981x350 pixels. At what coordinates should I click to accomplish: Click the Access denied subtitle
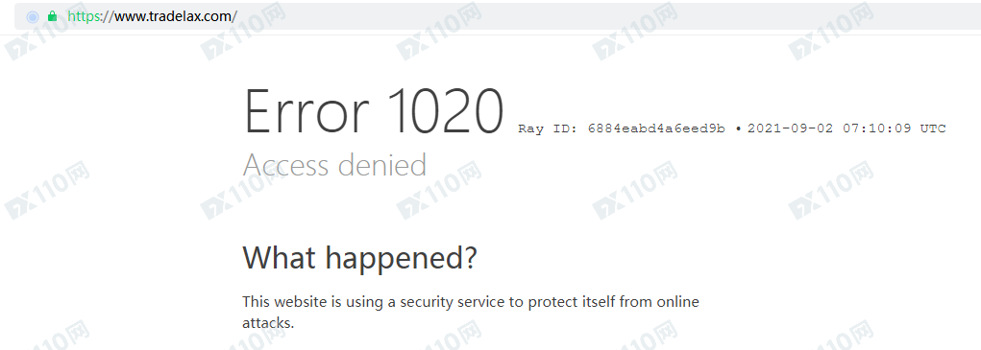[x=334, y=165]
